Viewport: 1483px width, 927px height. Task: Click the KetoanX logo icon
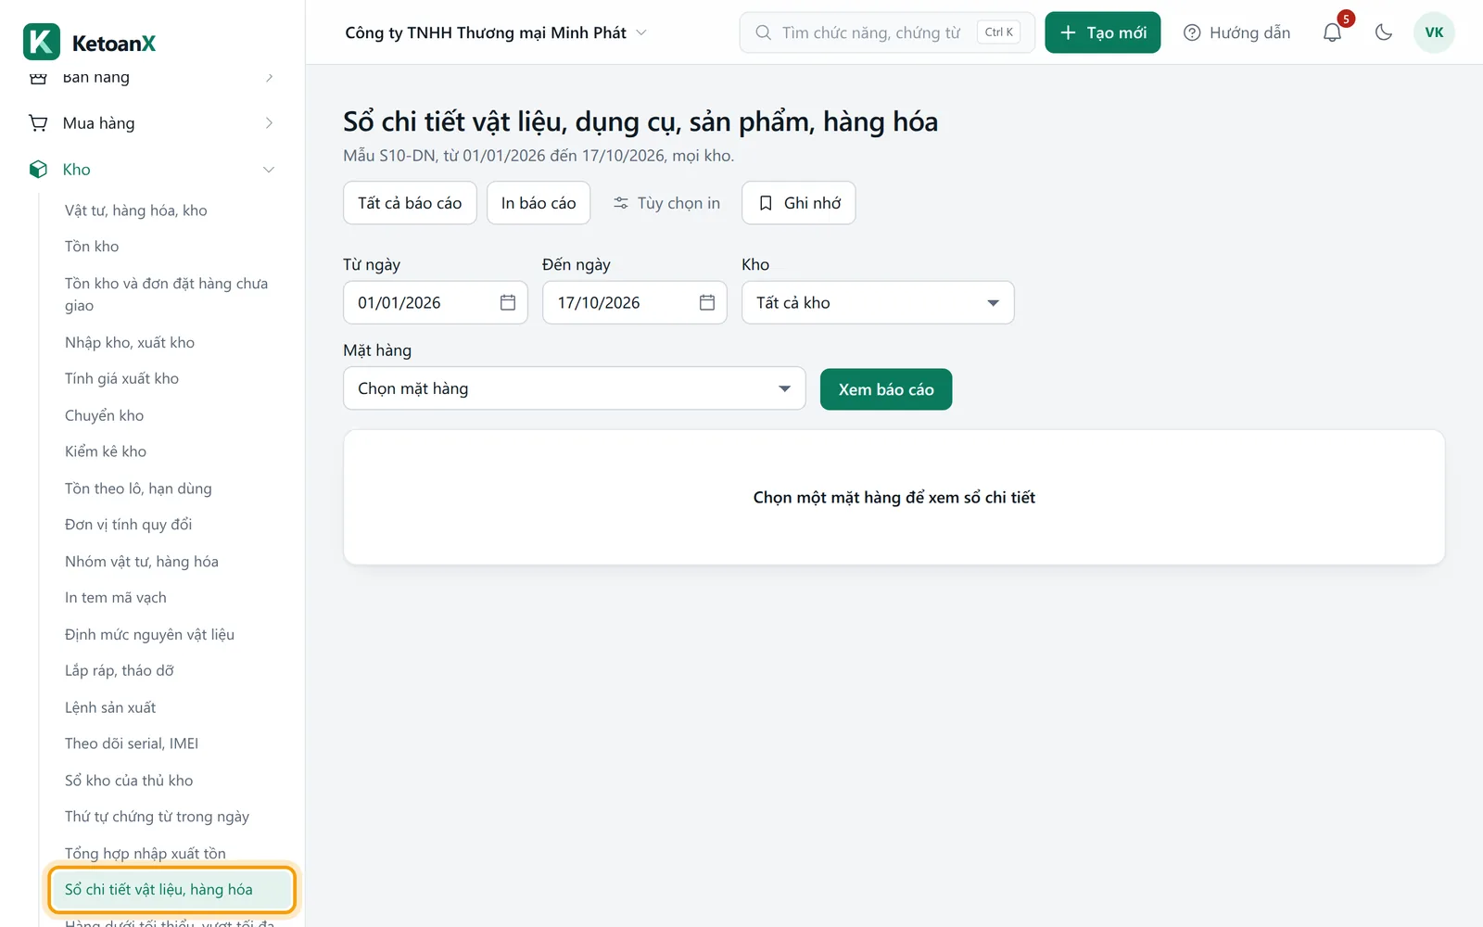point(42,43)
